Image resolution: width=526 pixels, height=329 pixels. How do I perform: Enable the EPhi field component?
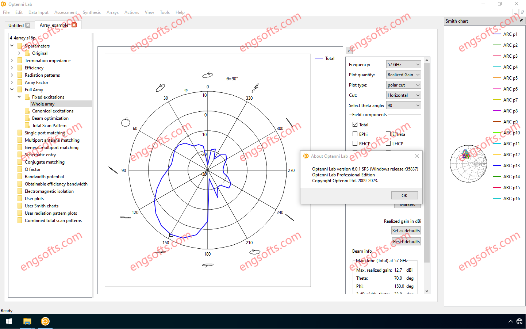pos(355,134)
